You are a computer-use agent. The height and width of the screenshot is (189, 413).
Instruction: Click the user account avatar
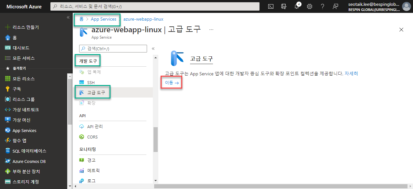click(x=406, y=6)
